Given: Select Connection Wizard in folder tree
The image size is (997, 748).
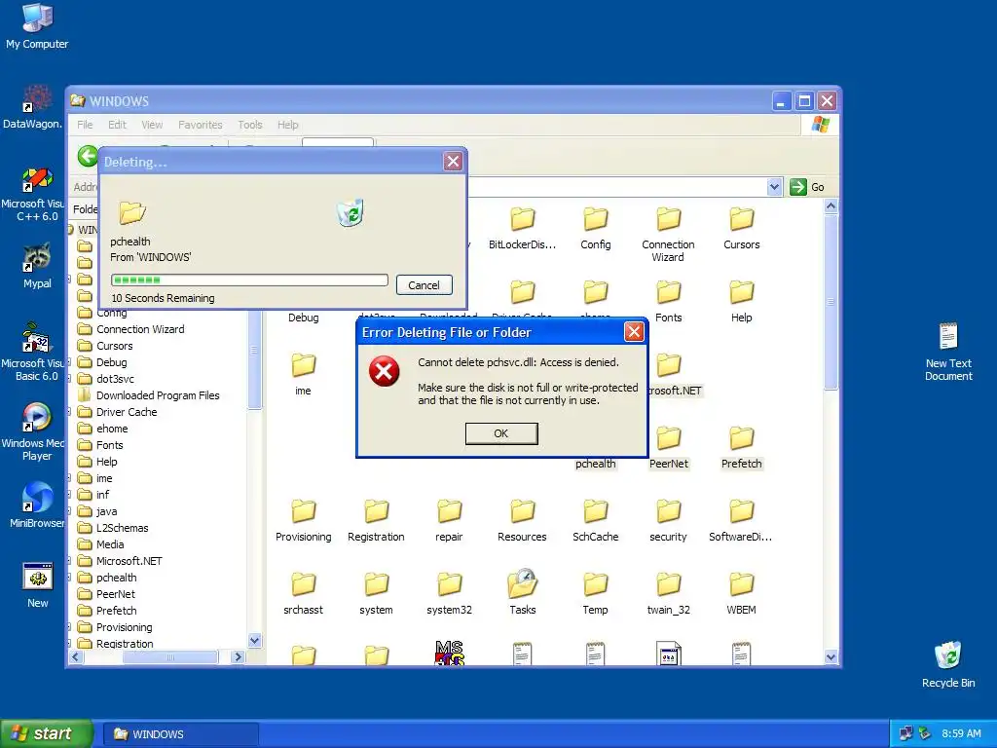Looking at the screenshot, I should pyautogui.click(x=140, y=329).
